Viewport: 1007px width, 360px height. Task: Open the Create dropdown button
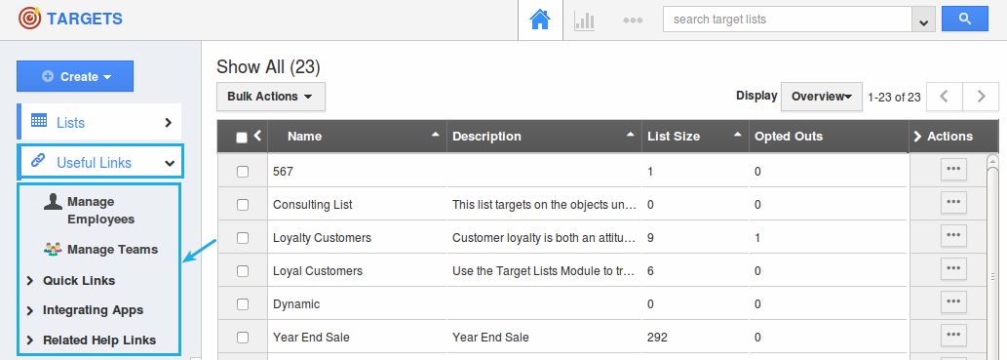click(75, 76)
